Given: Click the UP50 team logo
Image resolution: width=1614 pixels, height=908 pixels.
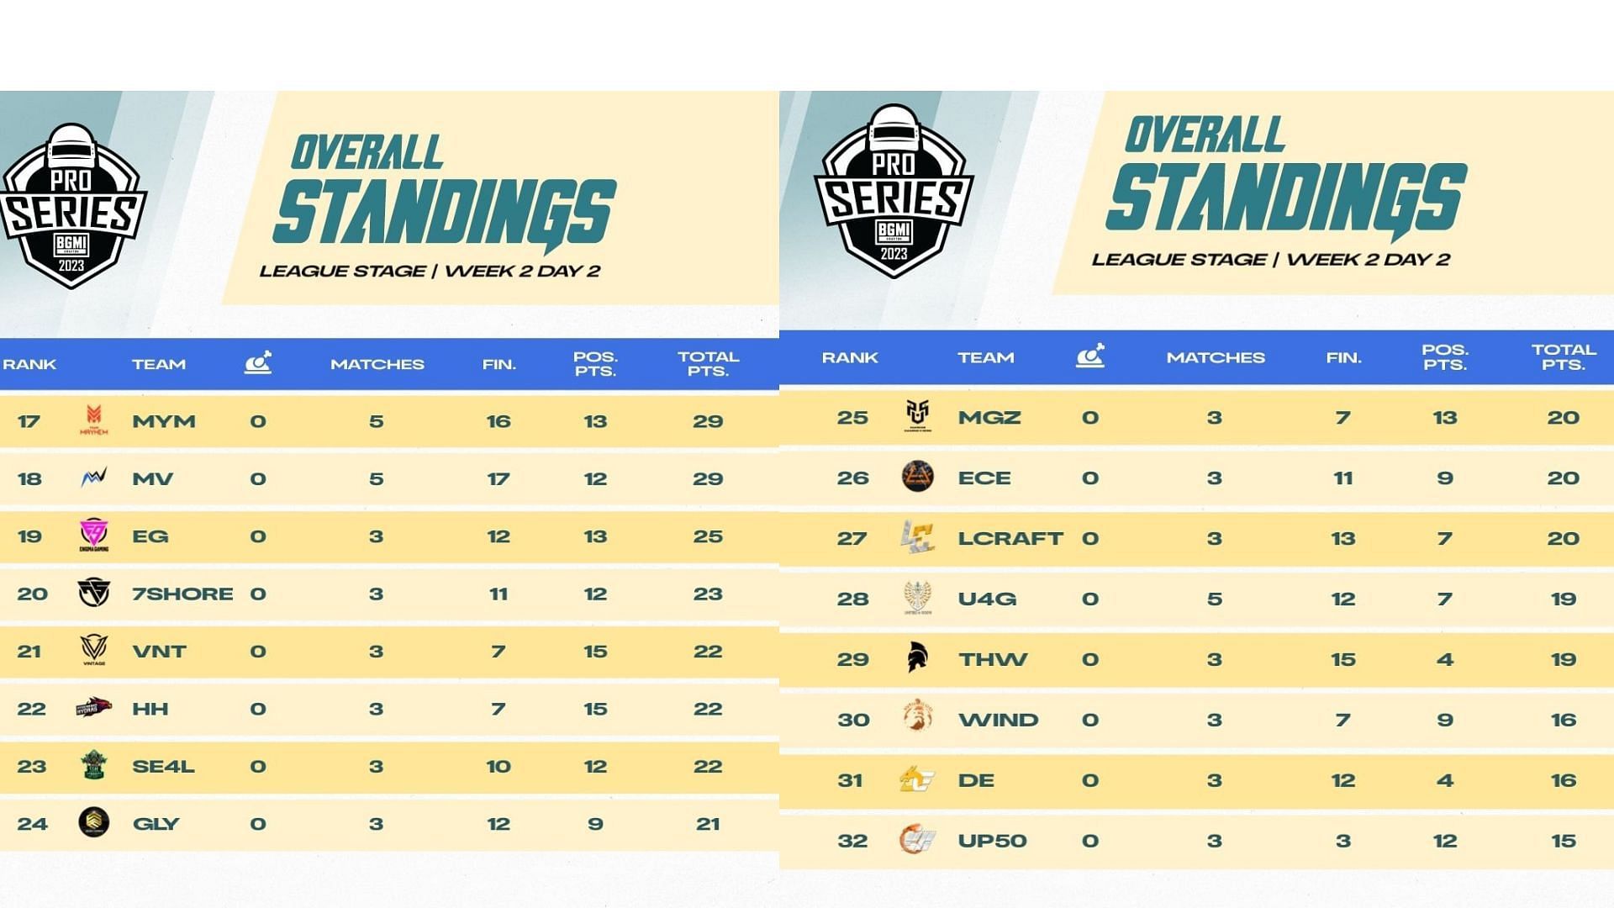Looking at the screenshot, I should 917,840.
